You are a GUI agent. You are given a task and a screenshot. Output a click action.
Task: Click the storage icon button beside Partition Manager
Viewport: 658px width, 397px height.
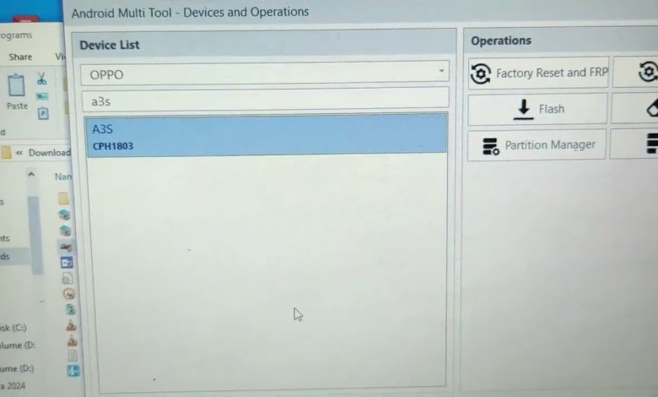point(634,144)
